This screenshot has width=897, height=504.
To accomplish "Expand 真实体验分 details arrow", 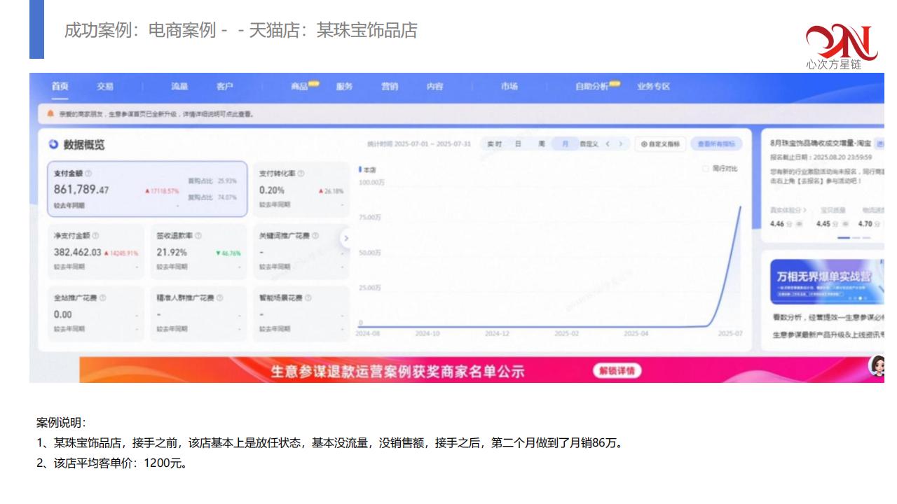I will [x=804, y=210].
